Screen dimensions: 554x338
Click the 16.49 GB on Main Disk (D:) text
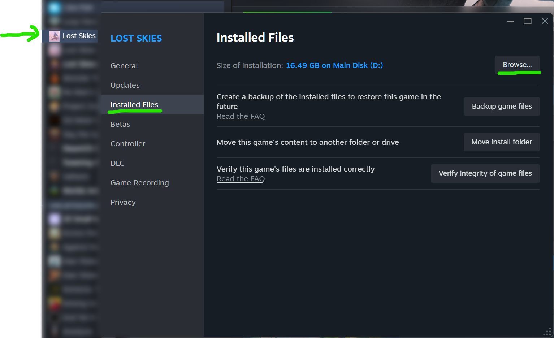point(334,65)
